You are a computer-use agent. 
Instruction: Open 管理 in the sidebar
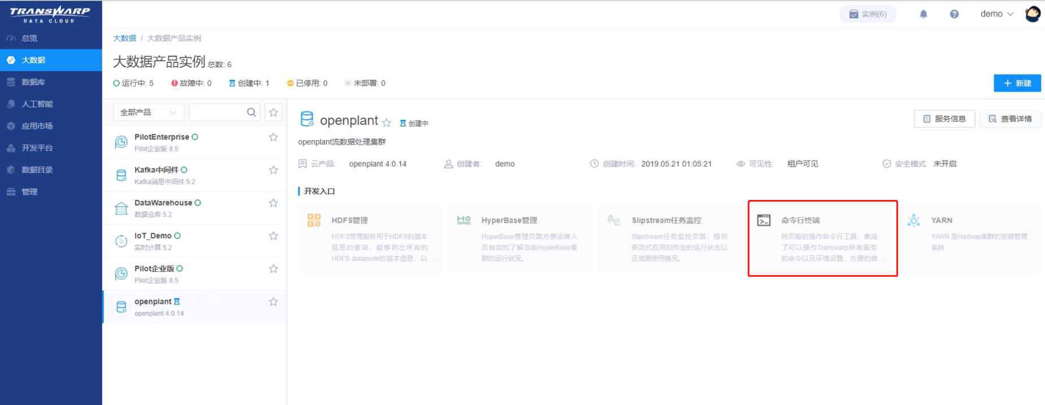point(51,192)
